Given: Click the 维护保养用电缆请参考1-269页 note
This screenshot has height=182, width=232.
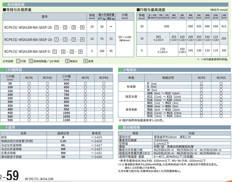Looking at the screenshot, I should pos(141,120).
